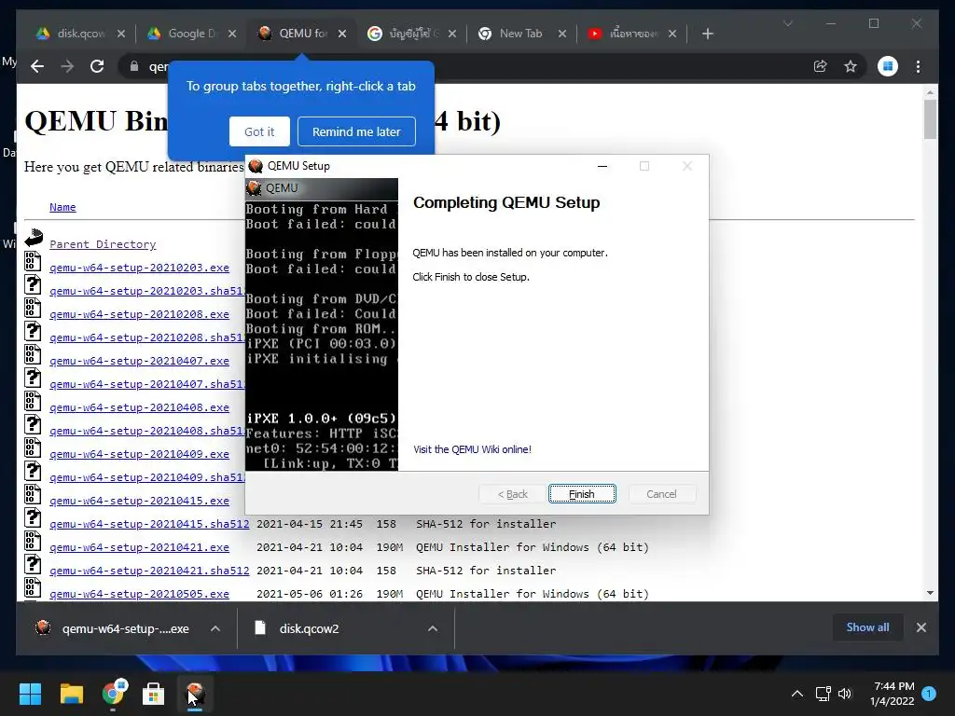Download qemu-w64-setup-20210409.exe
The height and width of the screenshot is (716, 955).
[140, 454]
